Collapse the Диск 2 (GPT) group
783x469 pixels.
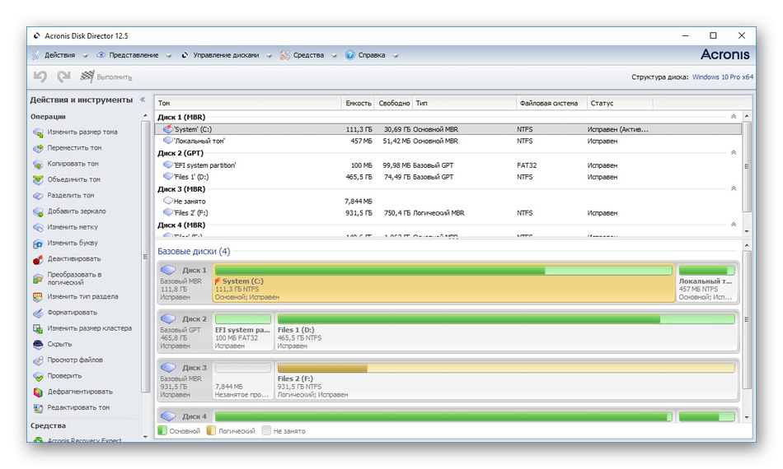click(734, 153)
